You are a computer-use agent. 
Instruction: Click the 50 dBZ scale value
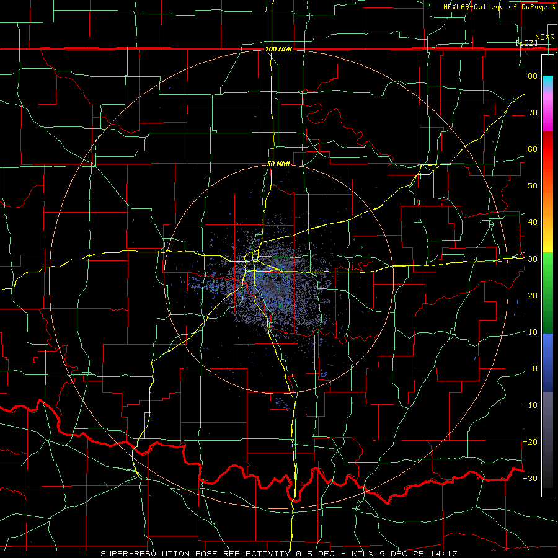[x=533, y=186]
